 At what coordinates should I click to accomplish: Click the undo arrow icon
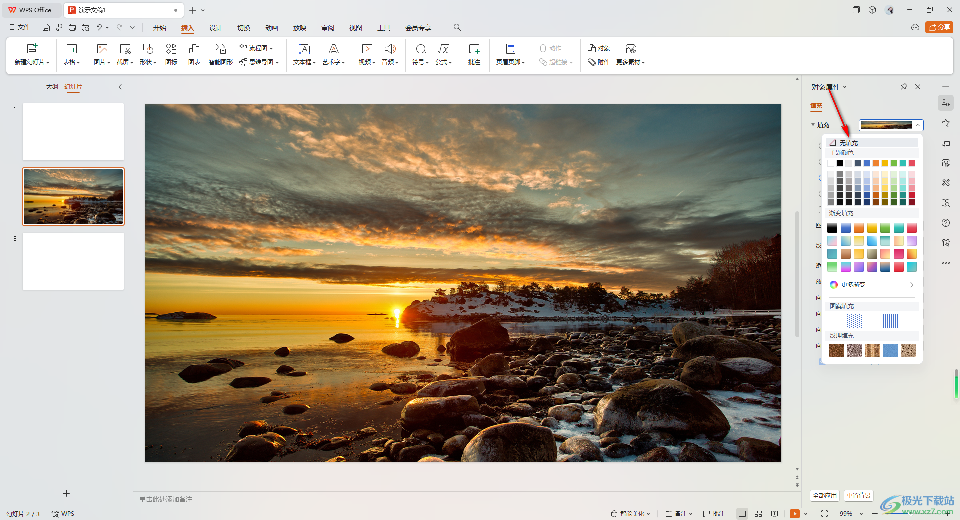(x=99, y=27)
